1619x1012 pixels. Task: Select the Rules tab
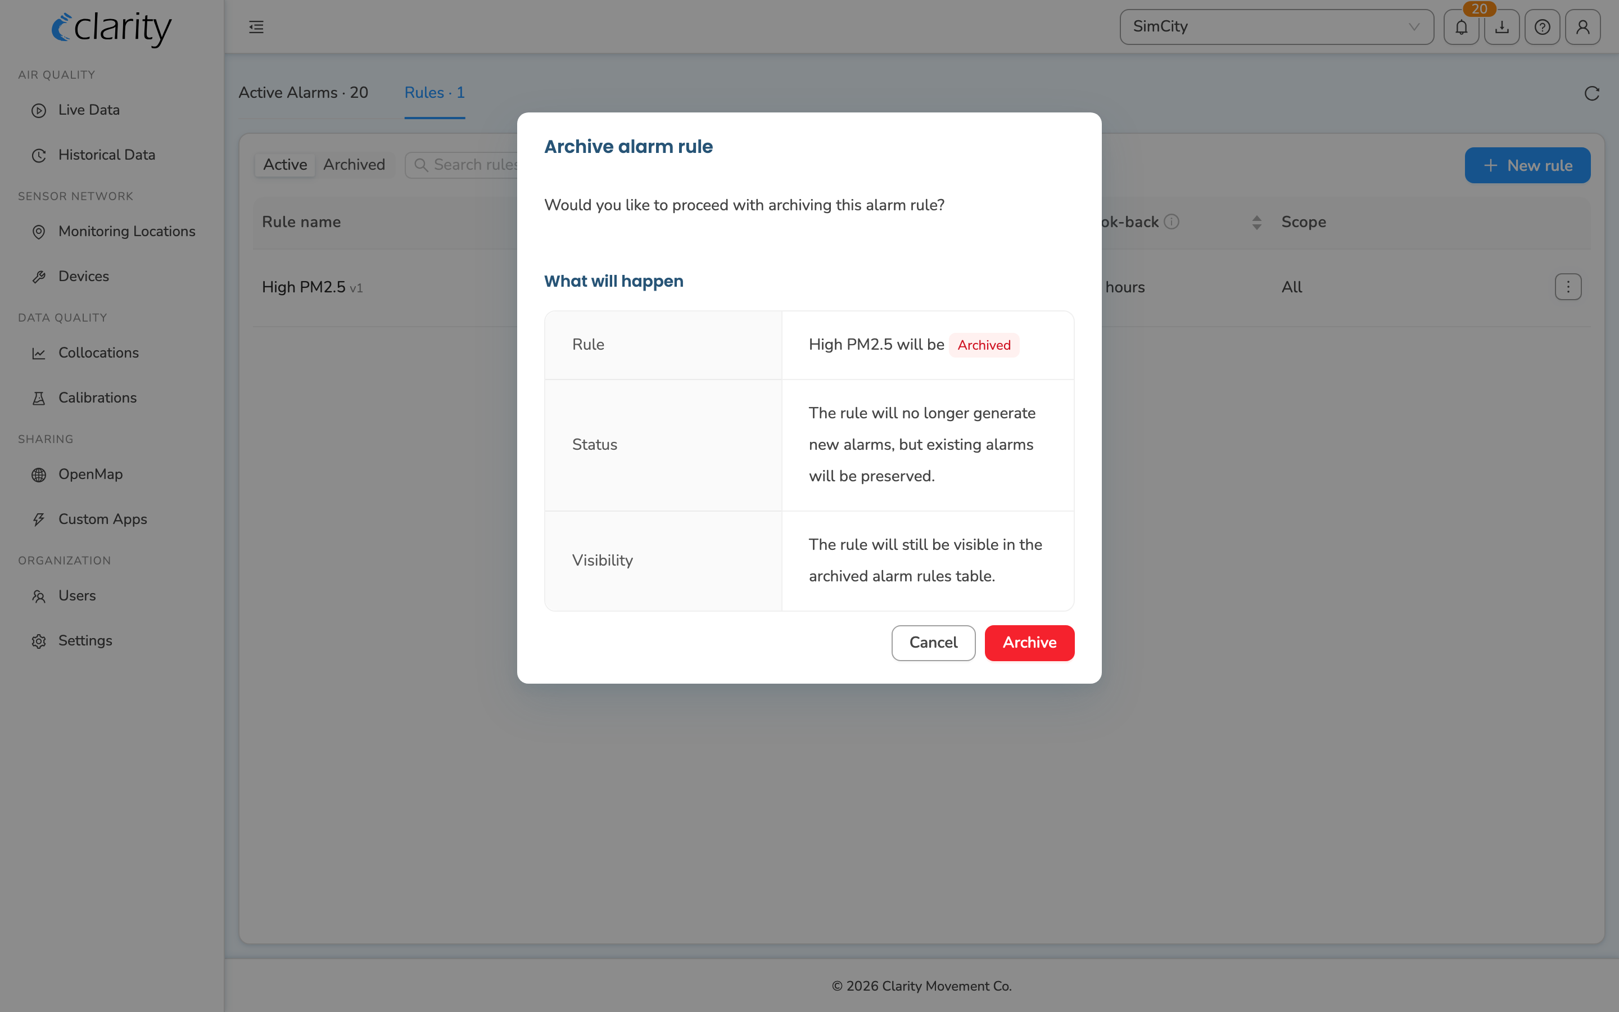[434, 93]
